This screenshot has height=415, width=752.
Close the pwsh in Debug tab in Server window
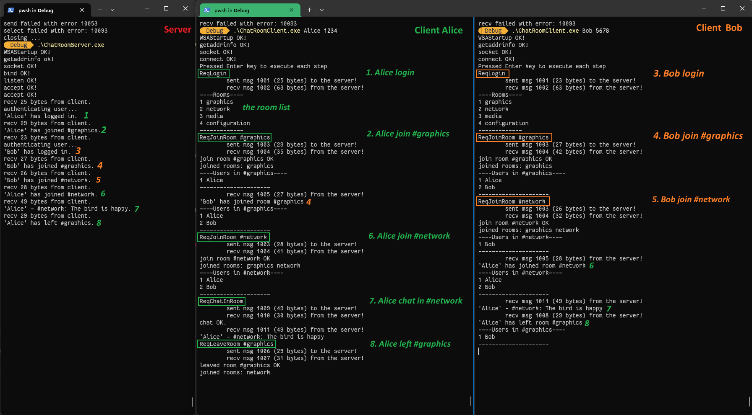click(x=82, y=10)
